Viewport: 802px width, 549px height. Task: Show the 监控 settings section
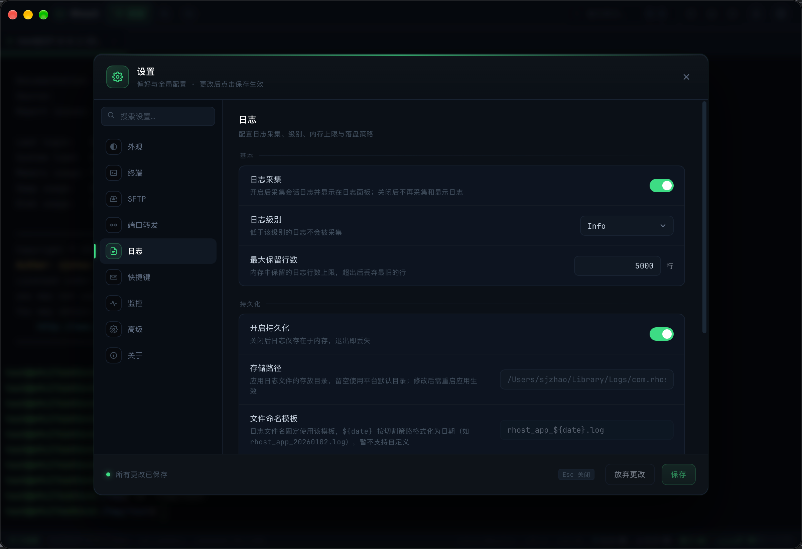tap(158, 303)
